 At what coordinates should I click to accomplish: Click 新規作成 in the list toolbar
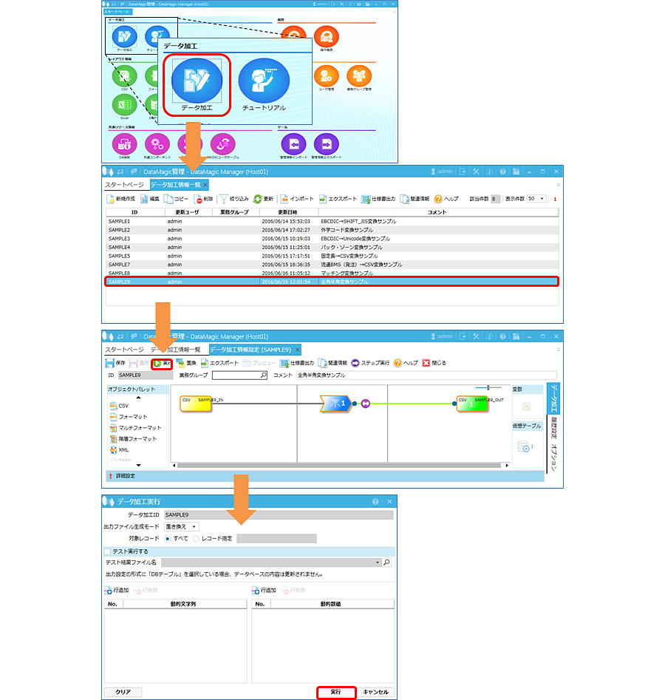click(x=126, y=199)
